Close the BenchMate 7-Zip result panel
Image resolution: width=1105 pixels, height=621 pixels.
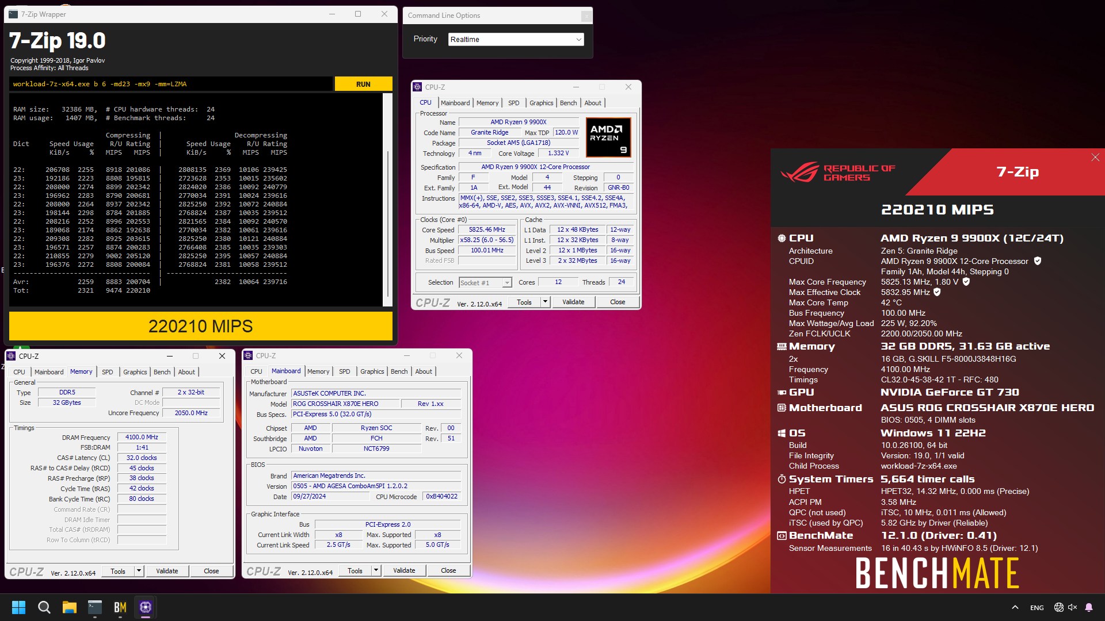[x=1095, y=158]
